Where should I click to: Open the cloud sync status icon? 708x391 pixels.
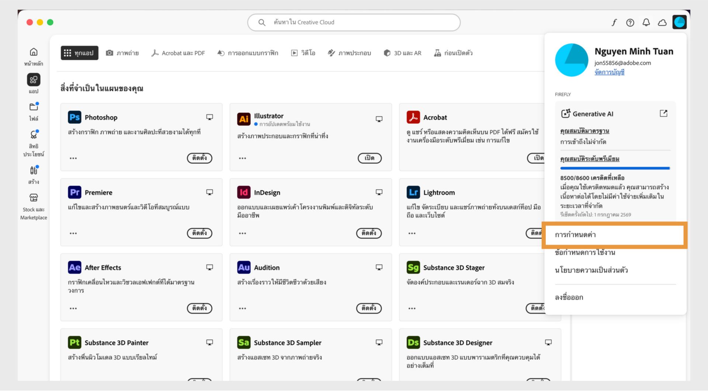tap(662, 22)
